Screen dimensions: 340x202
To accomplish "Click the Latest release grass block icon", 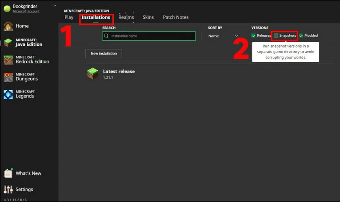I will [x=93, y=74].
